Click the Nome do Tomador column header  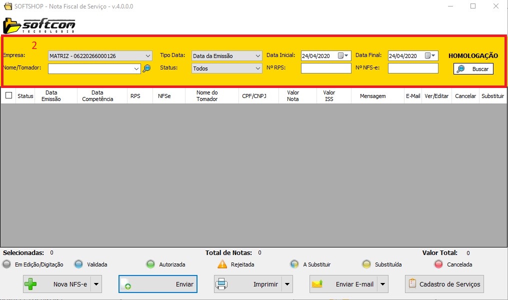tap(207, 95)
